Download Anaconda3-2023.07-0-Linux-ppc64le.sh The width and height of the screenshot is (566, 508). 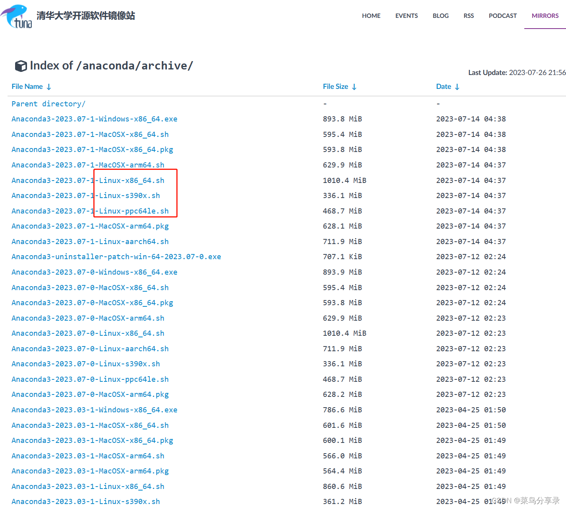pos(90,379)
